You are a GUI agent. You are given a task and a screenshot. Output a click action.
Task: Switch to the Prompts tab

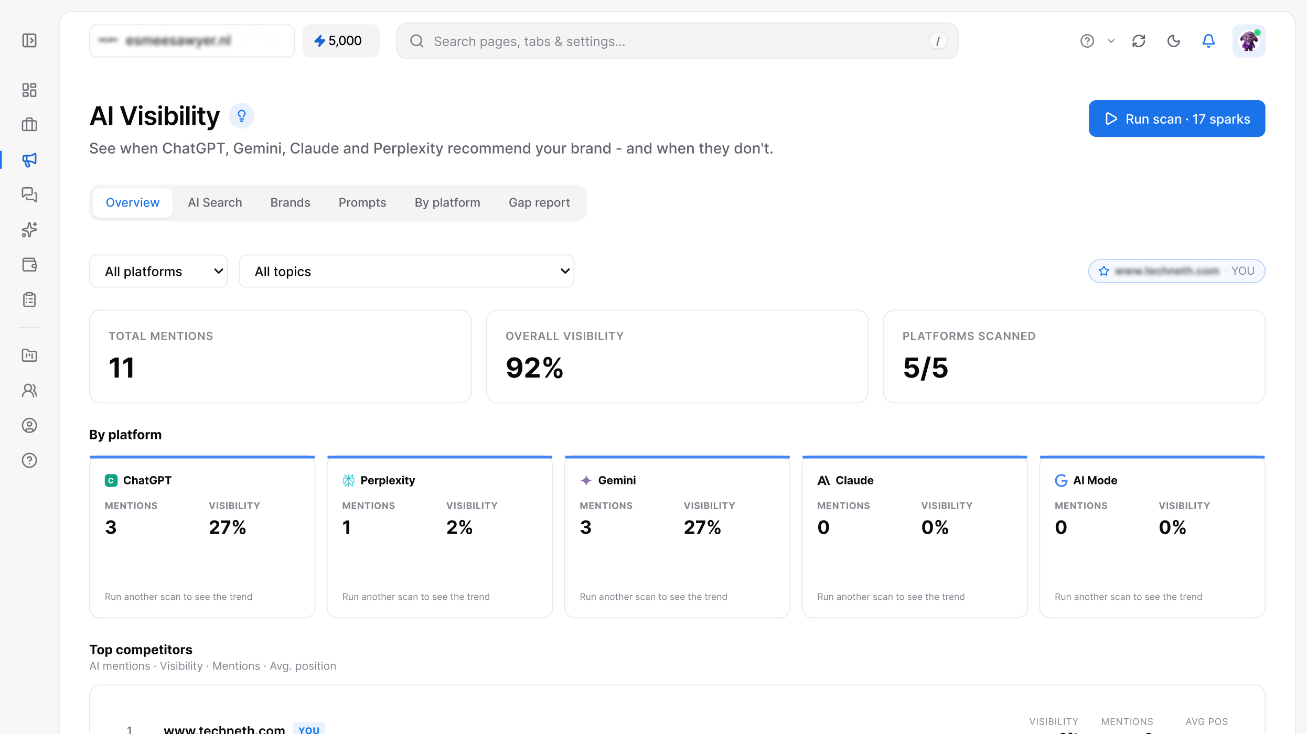click(362, 203)
